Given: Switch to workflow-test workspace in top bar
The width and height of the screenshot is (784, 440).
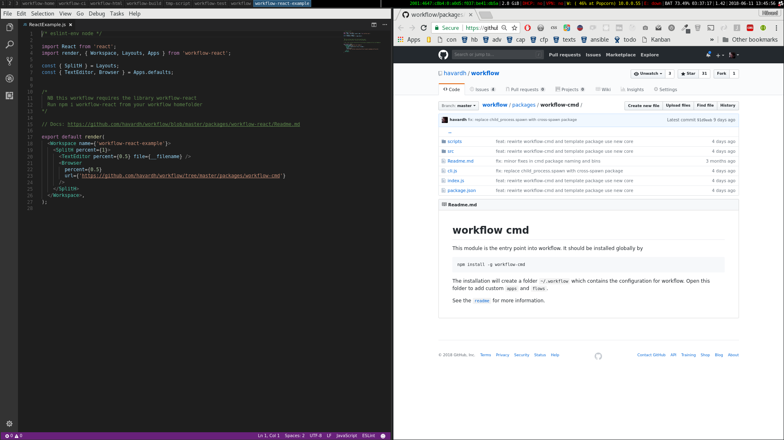Looking at the screenshot, I should [x=210, y=3].
